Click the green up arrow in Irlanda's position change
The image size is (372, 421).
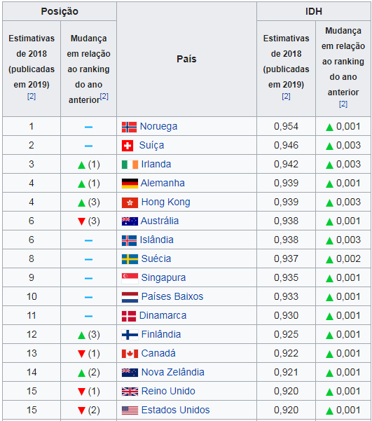81,165
